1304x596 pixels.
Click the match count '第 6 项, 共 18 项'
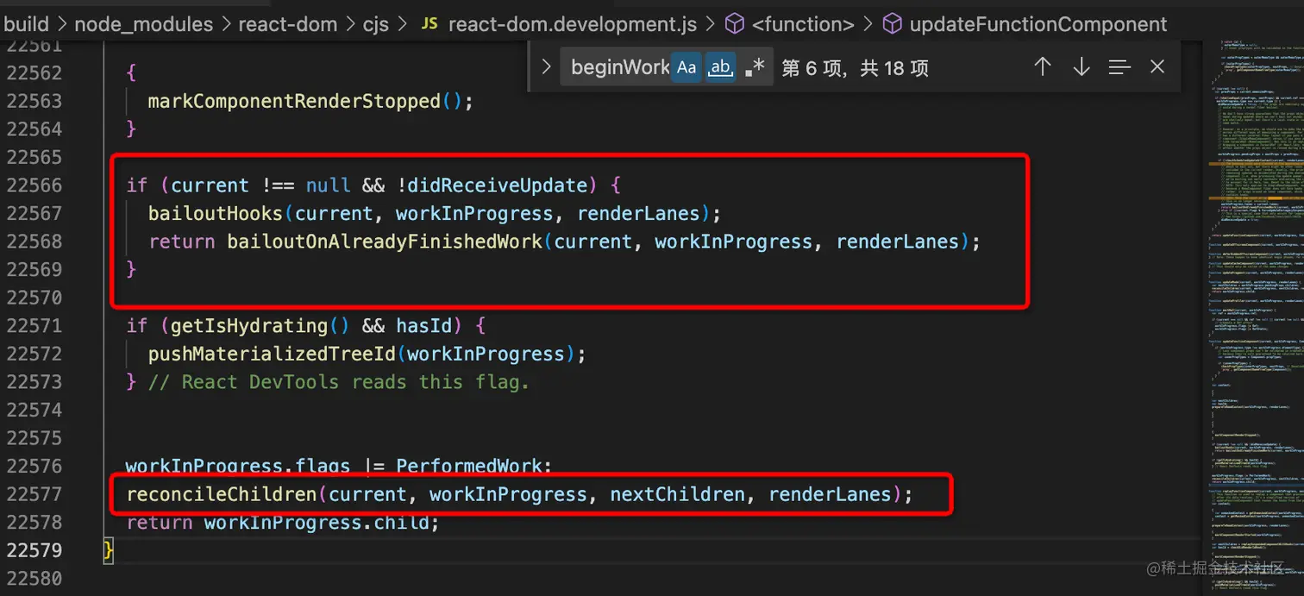point(855,68)
